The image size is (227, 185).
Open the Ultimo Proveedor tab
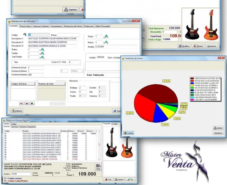103,26
